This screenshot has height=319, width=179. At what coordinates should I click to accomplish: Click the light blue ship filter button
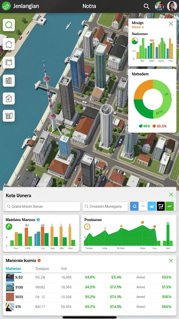coord(152,206)
